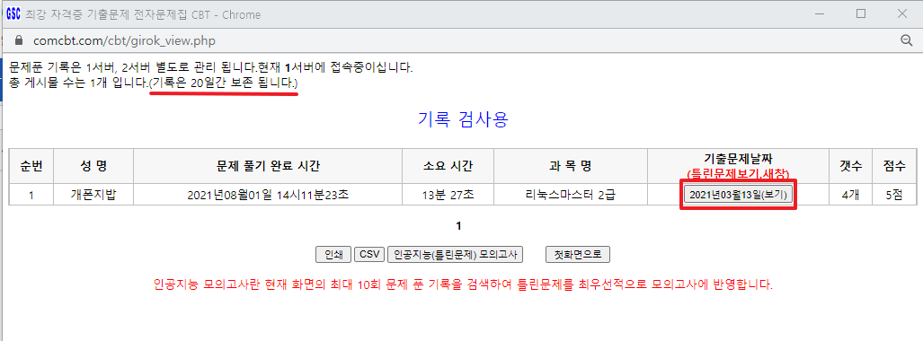Click the 기록 검사용 heading
The image size is (923, 341).
463,119
